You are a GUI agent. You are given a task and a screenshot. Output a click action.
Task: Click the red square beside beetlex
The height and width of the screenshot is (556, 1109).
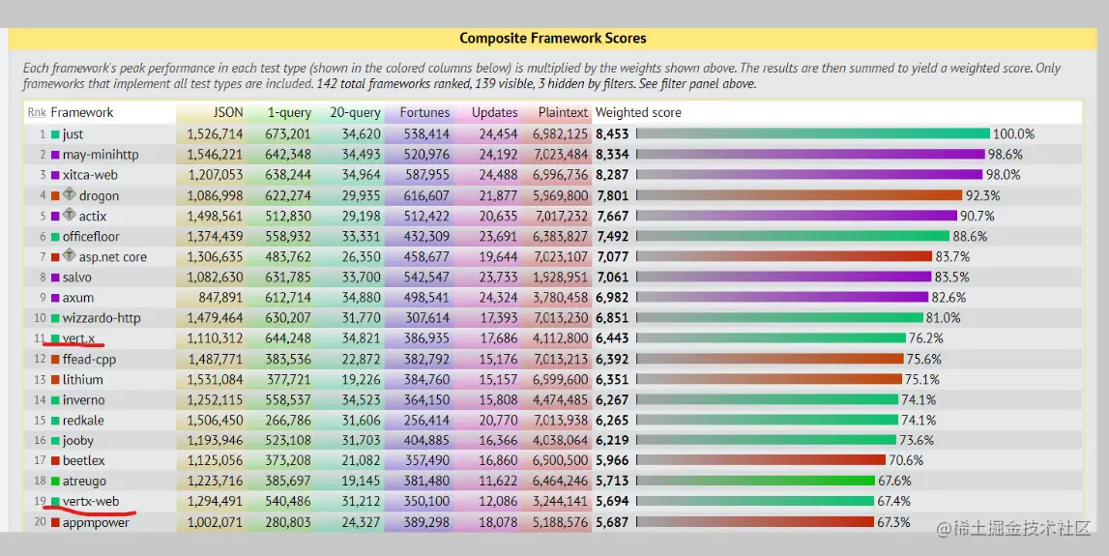55,461
